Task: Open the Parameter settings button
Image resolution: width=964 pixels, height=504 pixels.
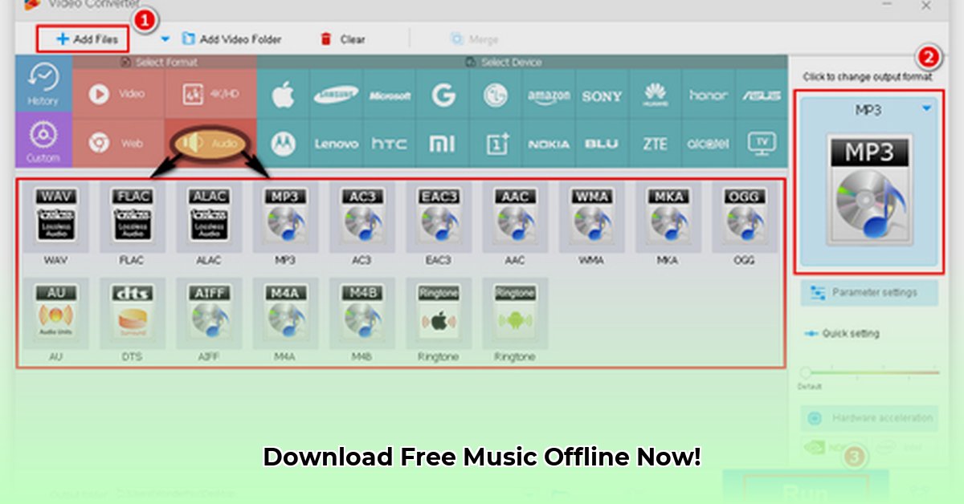Action: click(869, 293)
